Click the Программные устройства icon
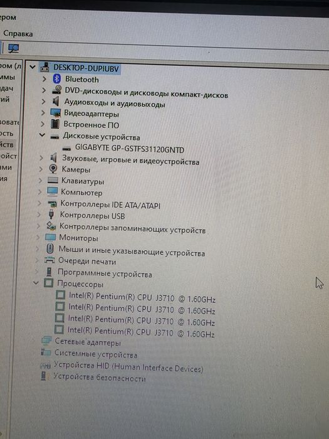Image resolution: width=329 pixels, height=439 pixels. tap(49, 272)
